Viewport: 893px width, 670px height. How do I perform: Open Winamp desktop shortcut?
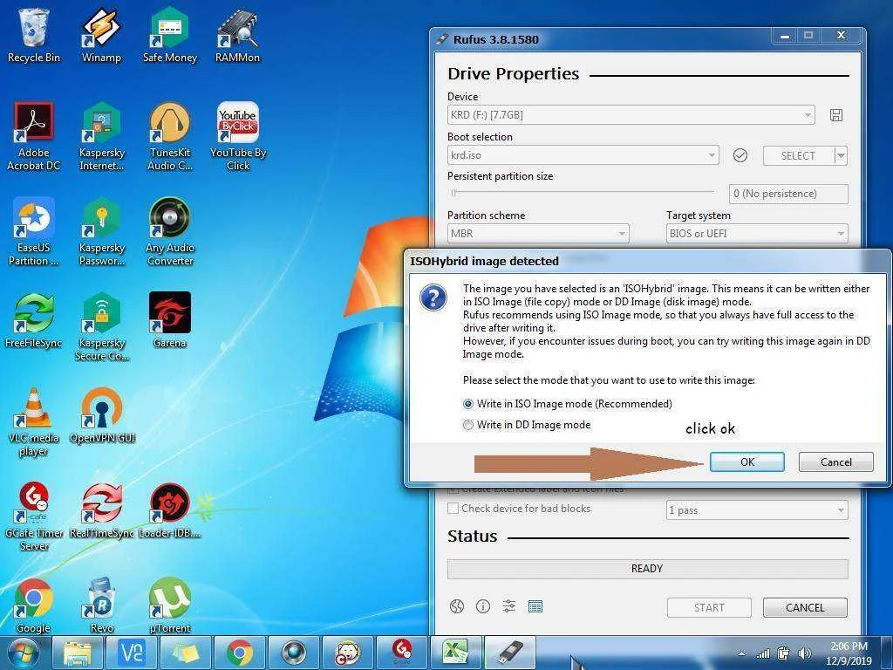tap(101, 35)
